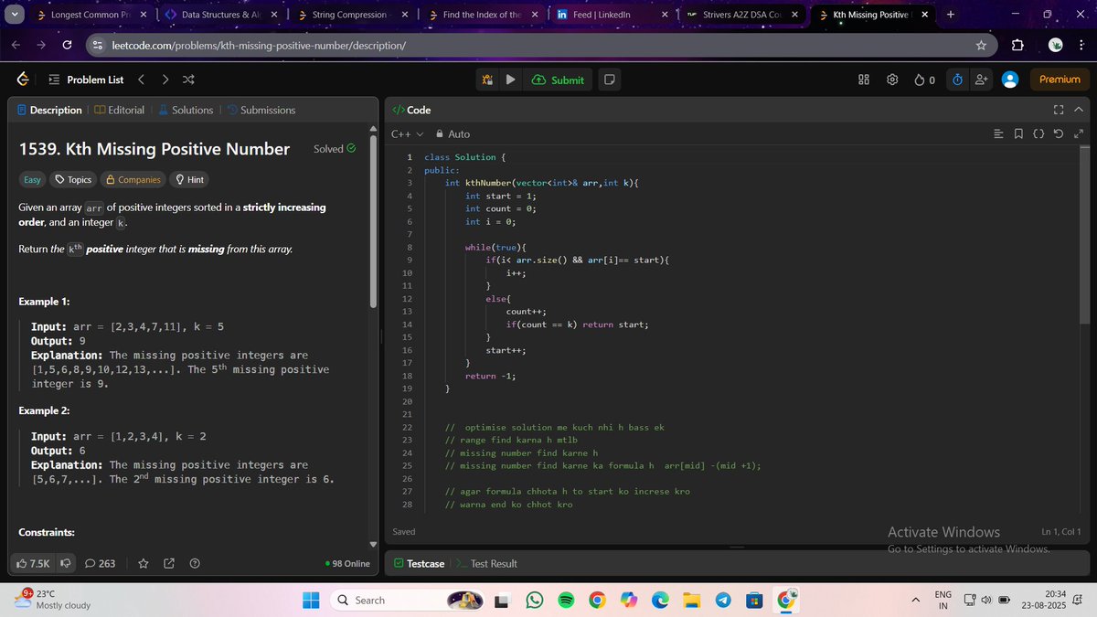This screenshot has width=1097, height=617.
Task: Run the code with the play button
Action: tap(510, 80)
